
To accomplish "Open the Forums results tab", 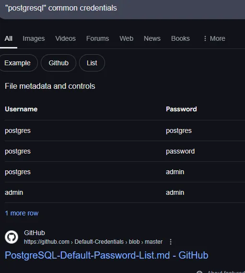I will point(97,38).
